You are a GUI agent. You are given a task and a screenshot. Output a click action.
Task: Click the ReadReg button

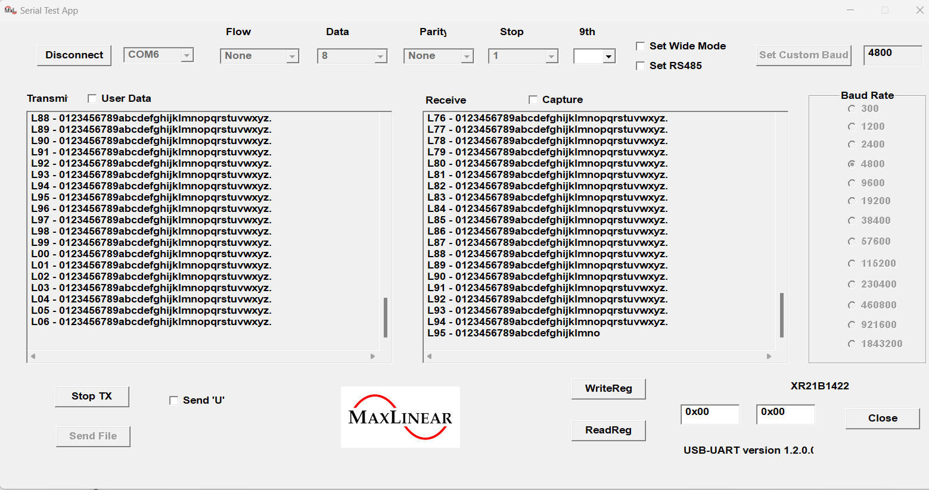click(x=608, y=430)
